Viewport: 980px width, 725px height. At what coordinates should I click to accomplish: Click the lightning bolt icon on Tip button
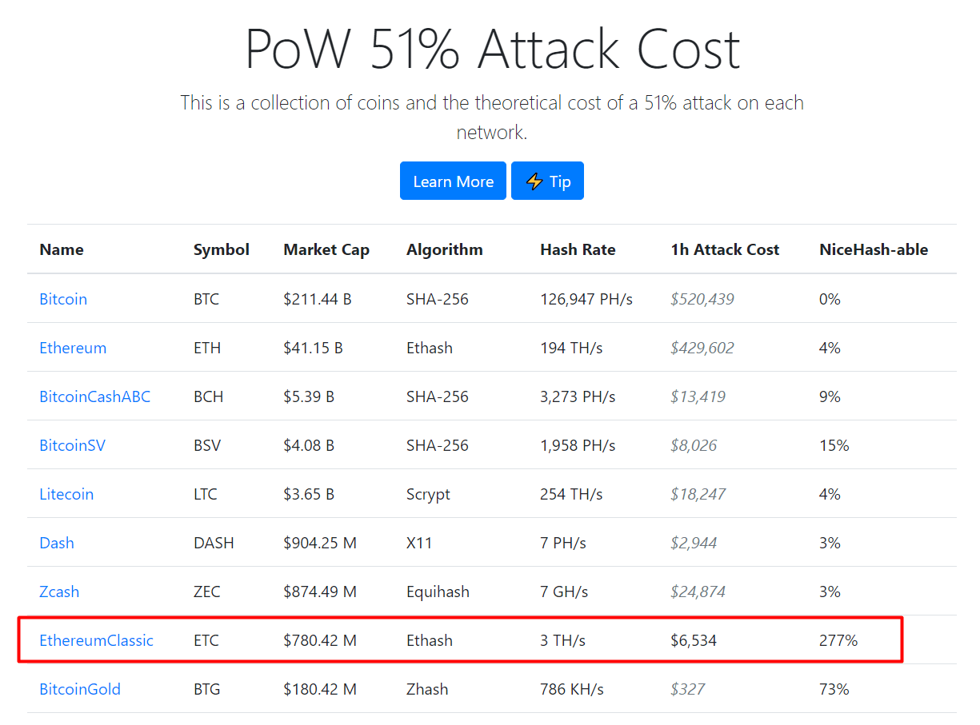pos(534,181)
